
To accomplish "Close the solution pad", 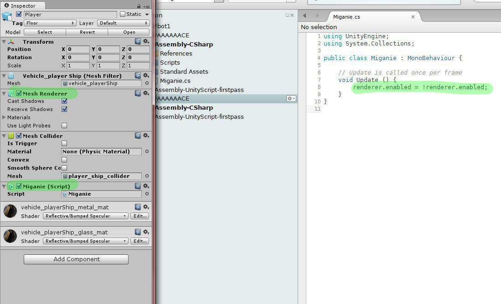I will tap(292, 15).
